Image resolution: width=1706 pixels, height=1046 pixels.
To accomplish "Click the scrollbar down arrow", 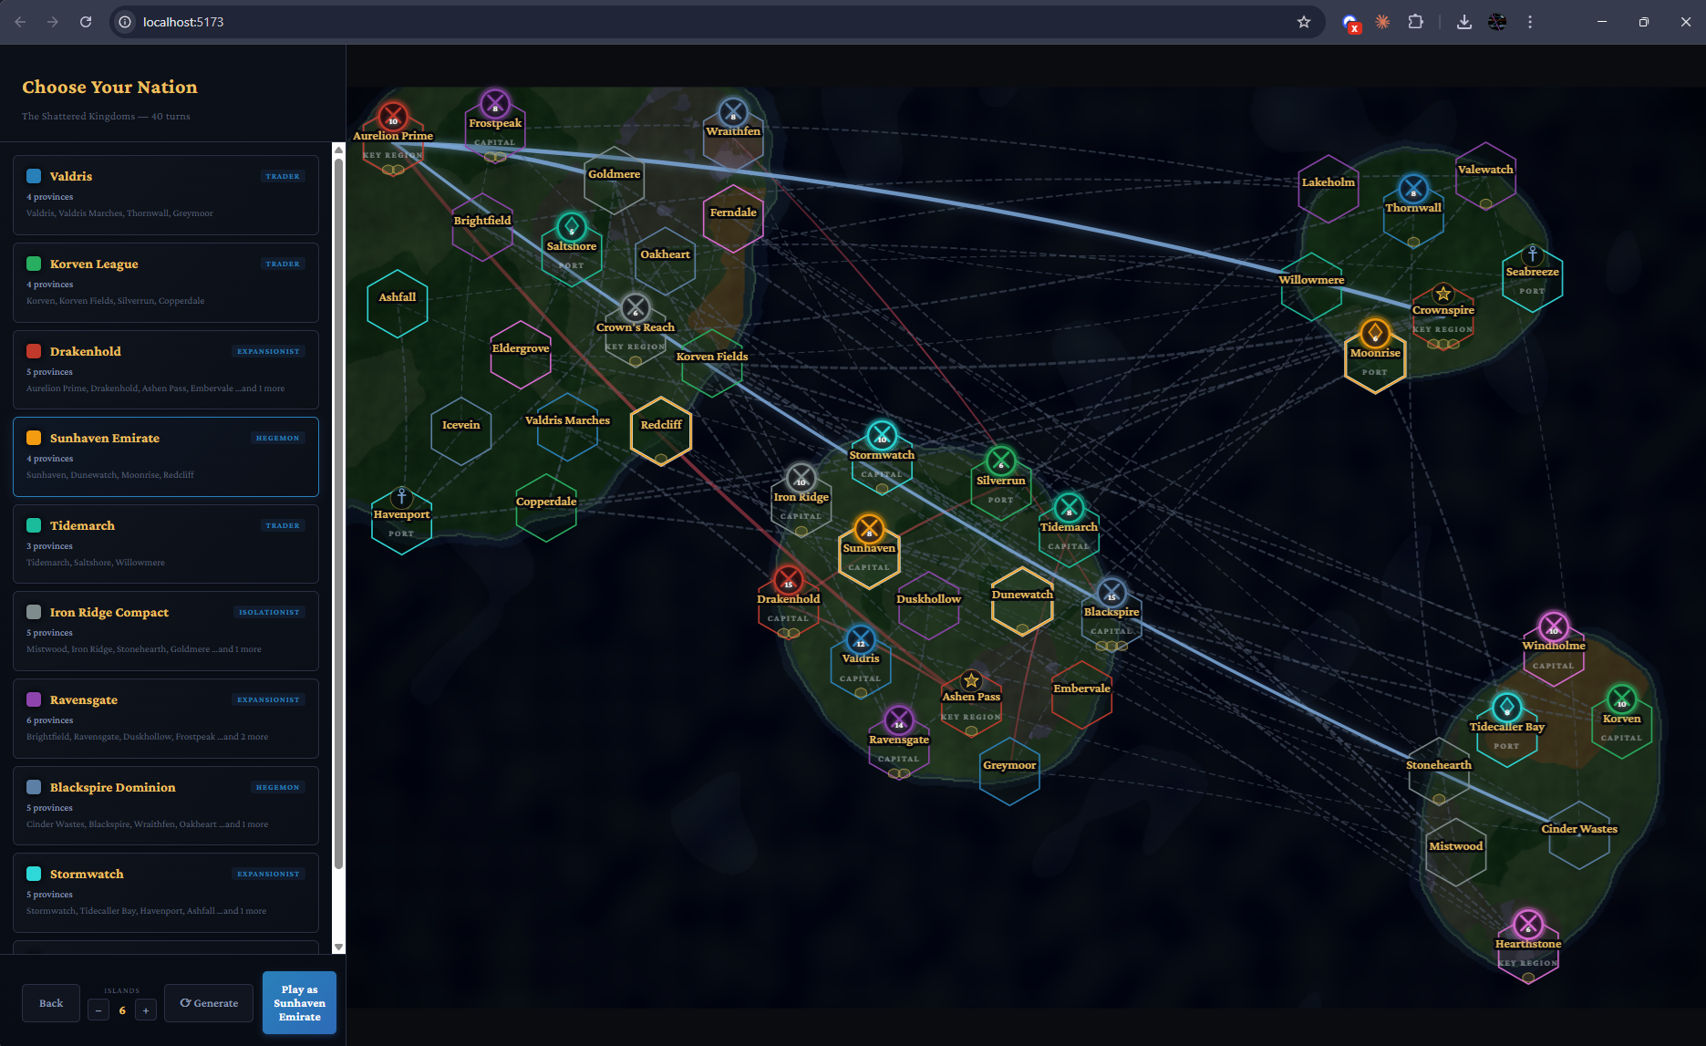I will coord(338,947).
